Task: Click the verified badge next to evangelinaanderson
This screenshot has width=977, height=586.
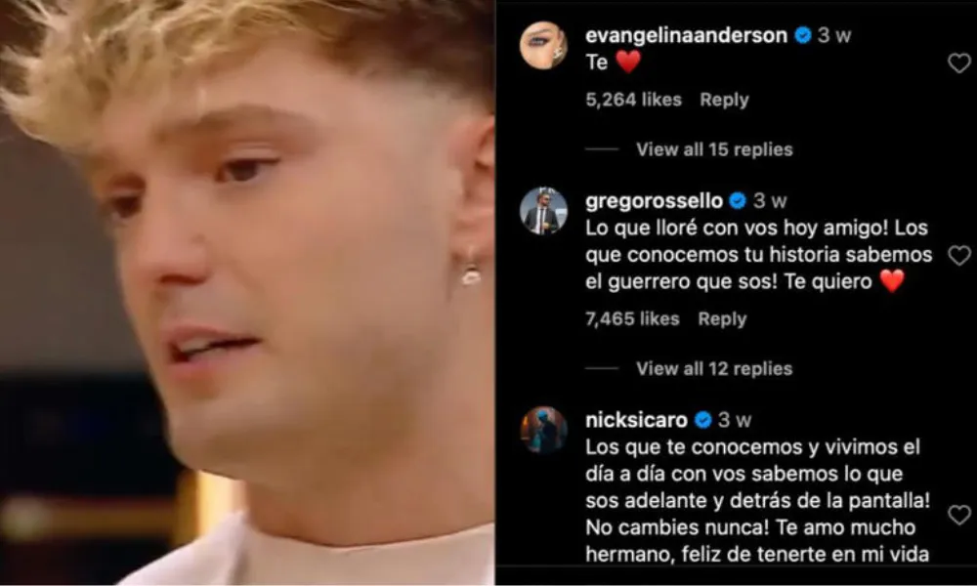Action: [x=802, y=35]
